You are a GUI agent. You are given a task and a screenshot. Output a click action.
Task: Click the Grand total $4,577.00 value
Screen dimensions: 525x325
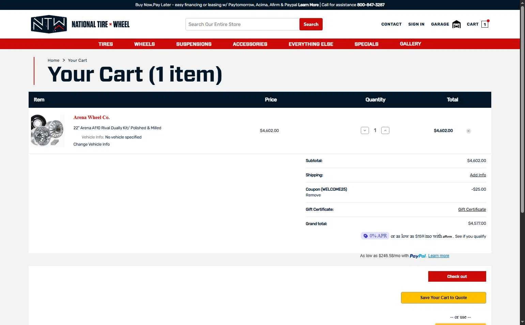coord(477,223)
